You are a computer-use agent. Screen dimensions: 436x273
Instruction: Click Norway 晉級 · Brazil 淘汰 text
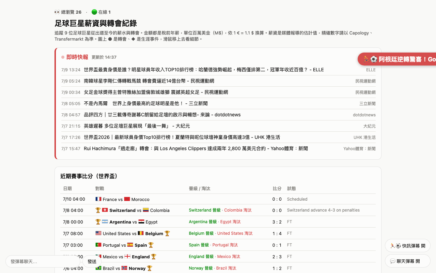point(213,268)
